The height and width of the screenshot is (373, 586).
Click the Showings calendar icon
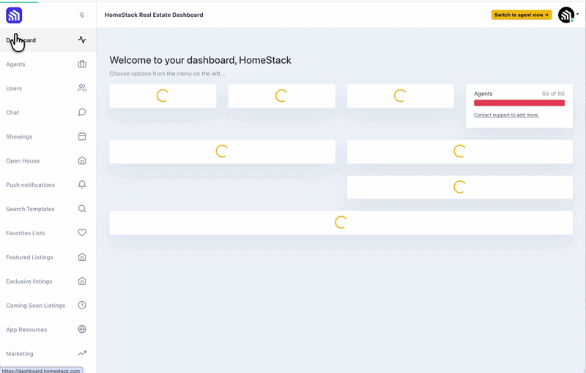pyautogui.click(x=82, y=136)
